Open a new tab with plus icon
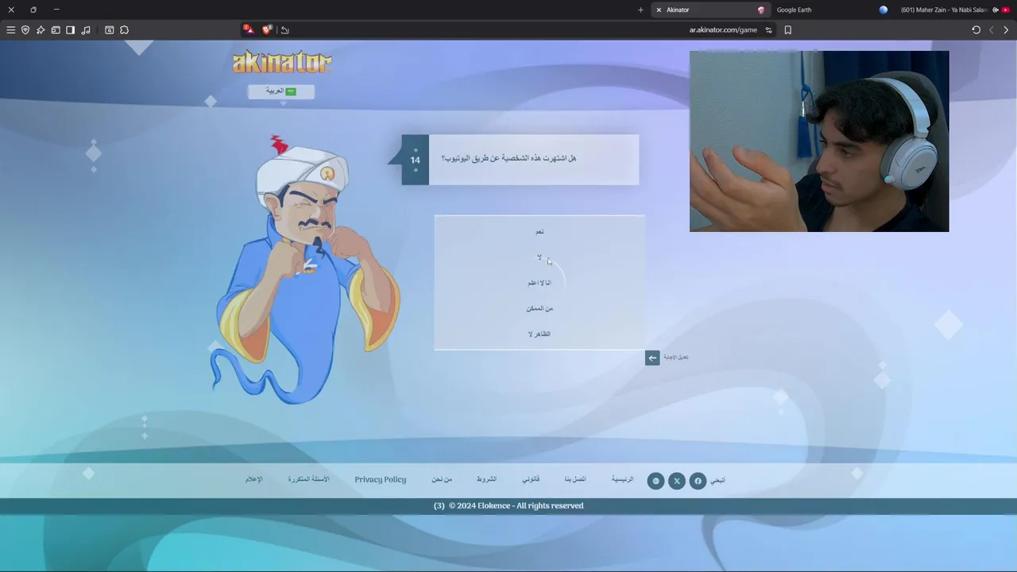1017x572 pixels. pyautogui.click(x=640, y=10)
